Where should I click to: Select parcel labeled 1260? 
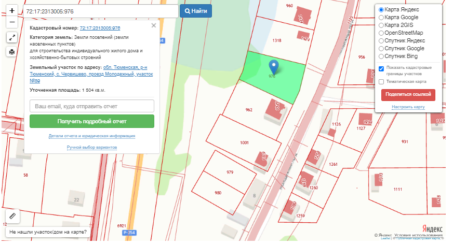click(x=313, y=188)
